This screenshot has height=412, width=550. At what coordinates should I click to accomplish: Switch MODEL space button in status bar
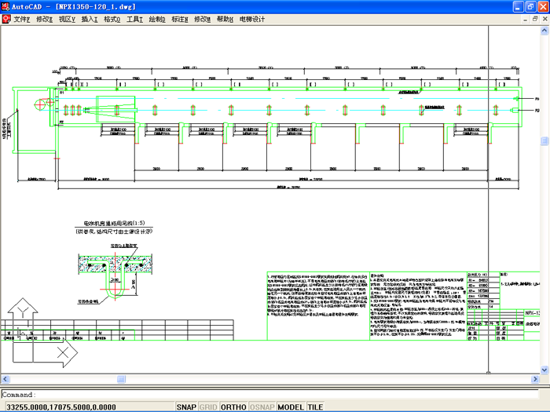pyautogui.click(x=291, y=407)
